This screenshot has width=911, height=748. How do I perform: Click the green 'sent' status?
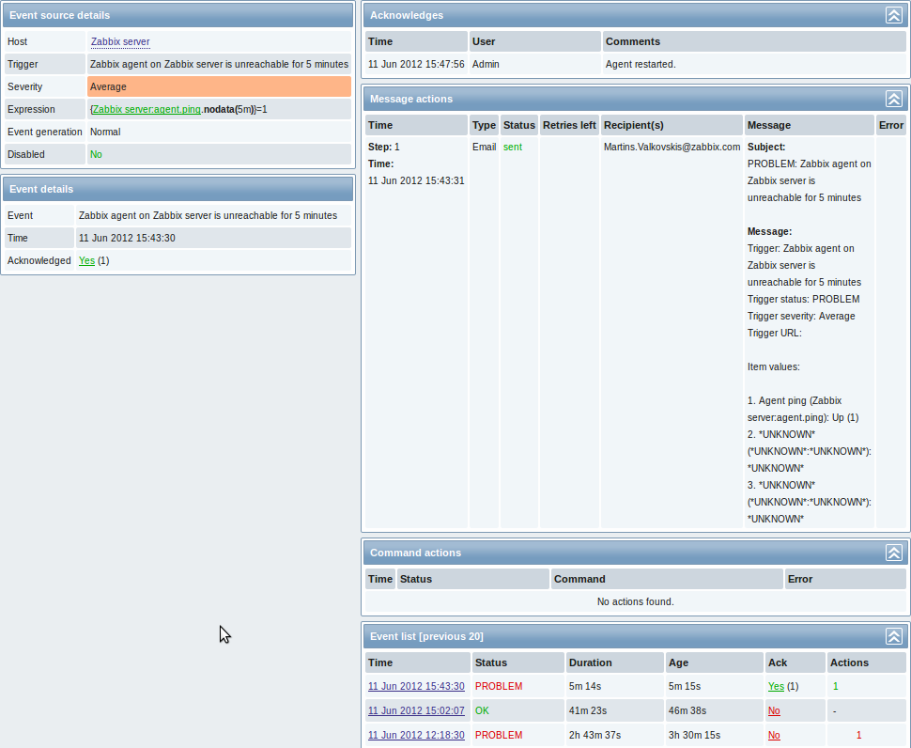coord(513,147)
